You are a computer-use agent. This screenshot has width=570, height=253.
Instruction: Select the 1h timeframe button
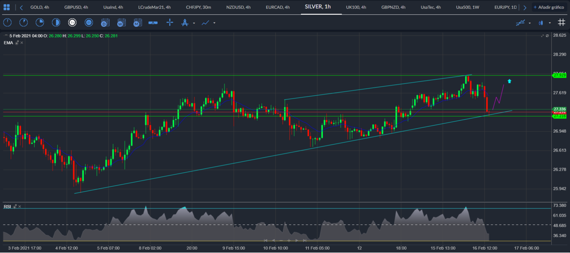72,23
